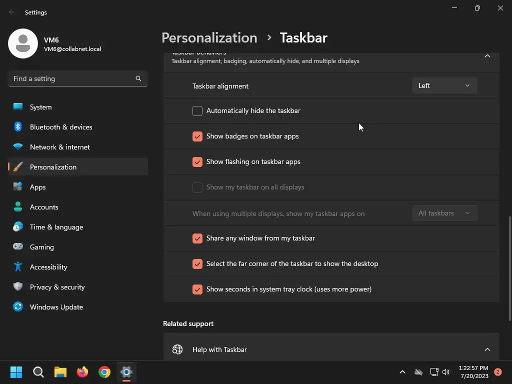Click the Settings back arrow
Screen dimensions: 512x384
12,12
